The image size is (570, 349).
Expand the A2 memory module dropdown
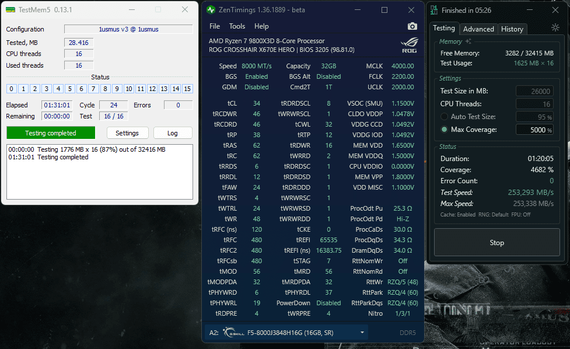362,332
